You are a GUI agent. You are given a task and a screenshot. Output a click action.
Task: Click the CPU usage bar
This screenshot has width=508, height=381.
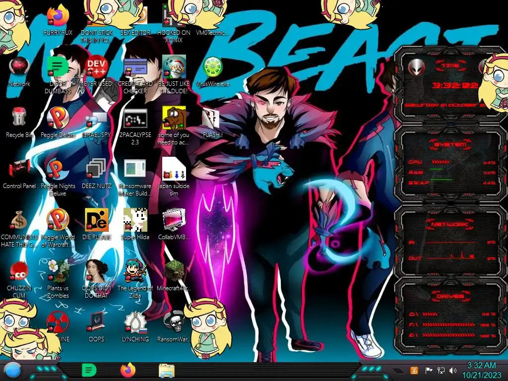(x=440, y=162)
